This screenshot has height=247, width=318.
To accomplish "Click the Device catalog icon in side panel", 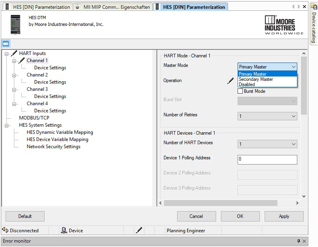I will point(314,6).
